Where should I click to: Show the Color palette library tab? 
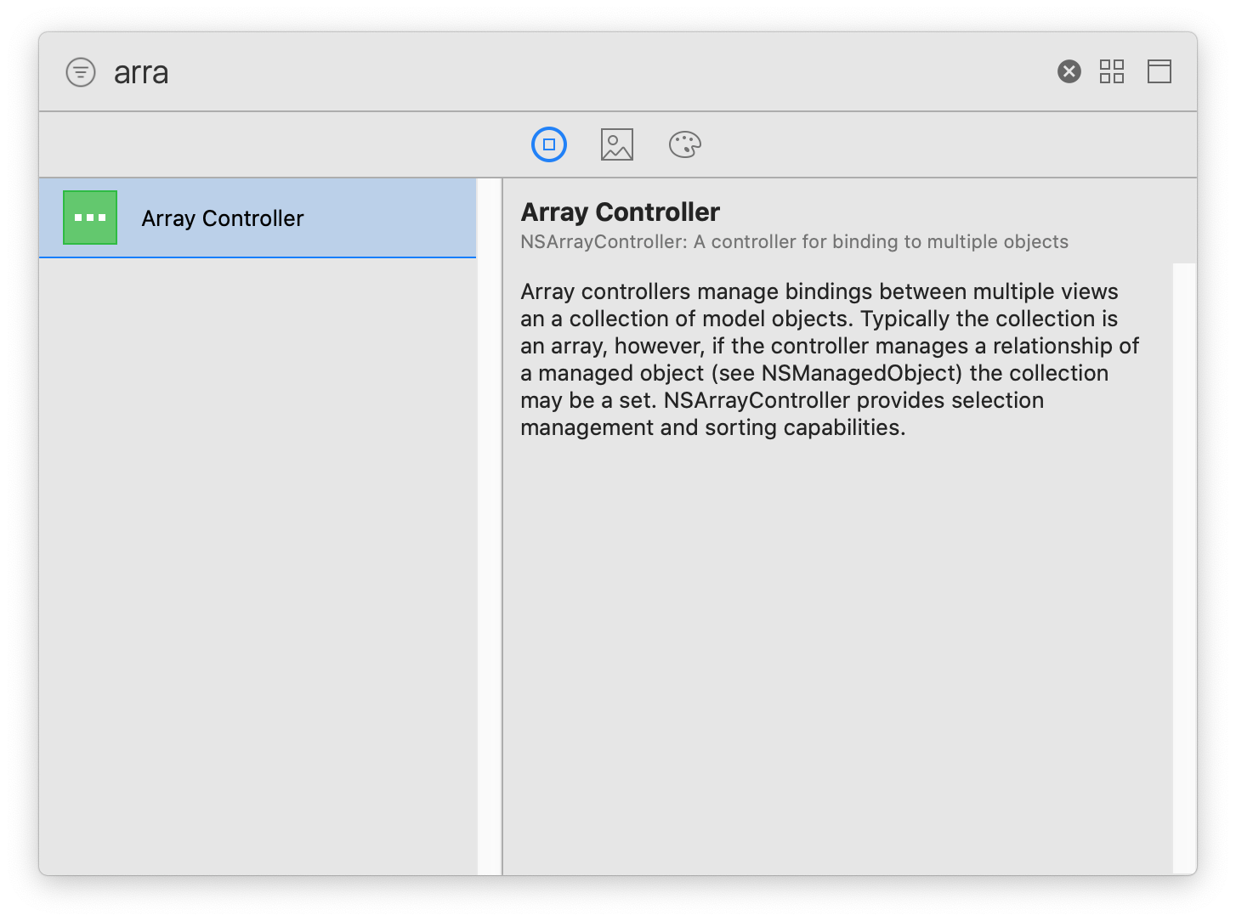685,144
